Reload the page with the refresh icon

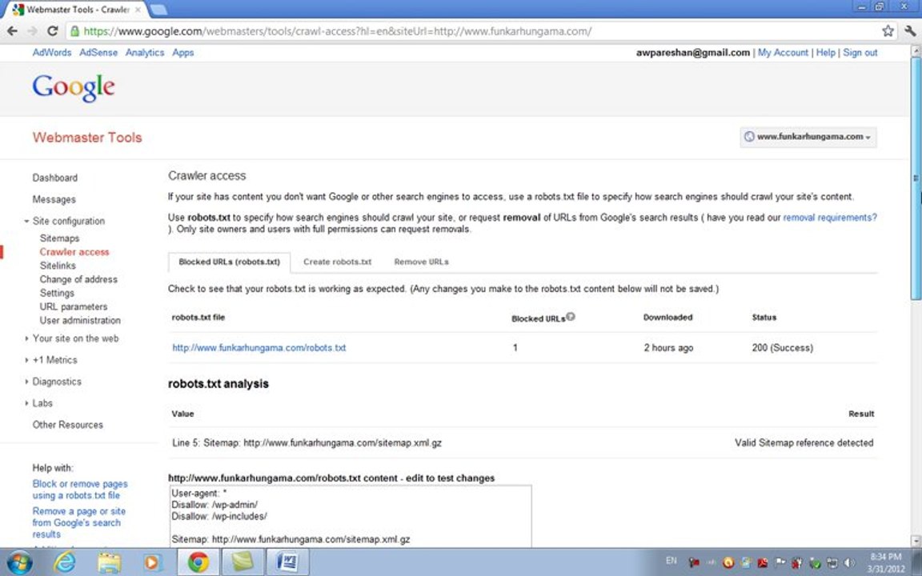pyautogui.click(x=52, y=31)
